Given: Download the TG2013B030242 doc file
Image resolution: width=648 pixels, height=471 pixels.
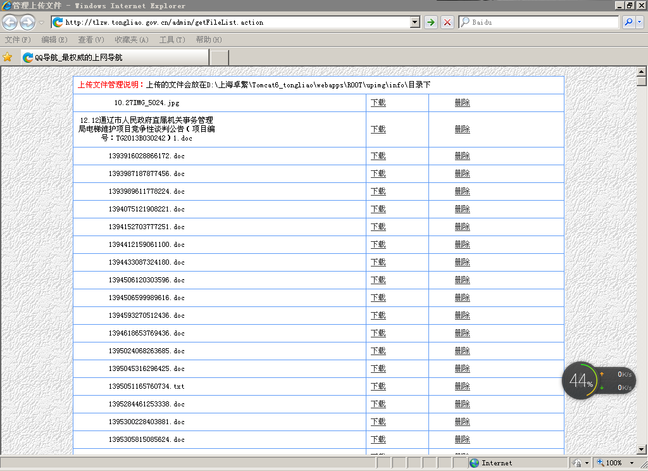Looking at the screenshot, I should click(378, 129).
